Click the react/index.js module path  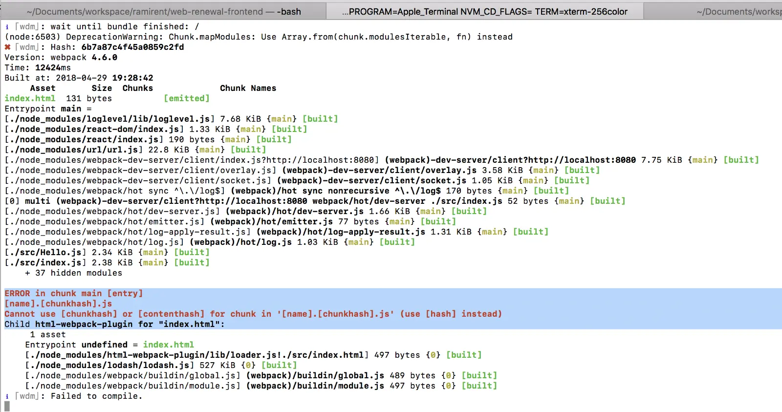84,139
